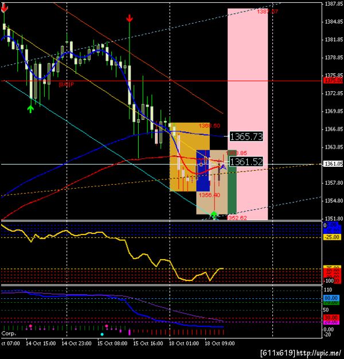The height and width of the screenshot is (359, 344).
Task: Select the blue arrowhead marker beside the 1361.52 label
Action: point(223,167)
